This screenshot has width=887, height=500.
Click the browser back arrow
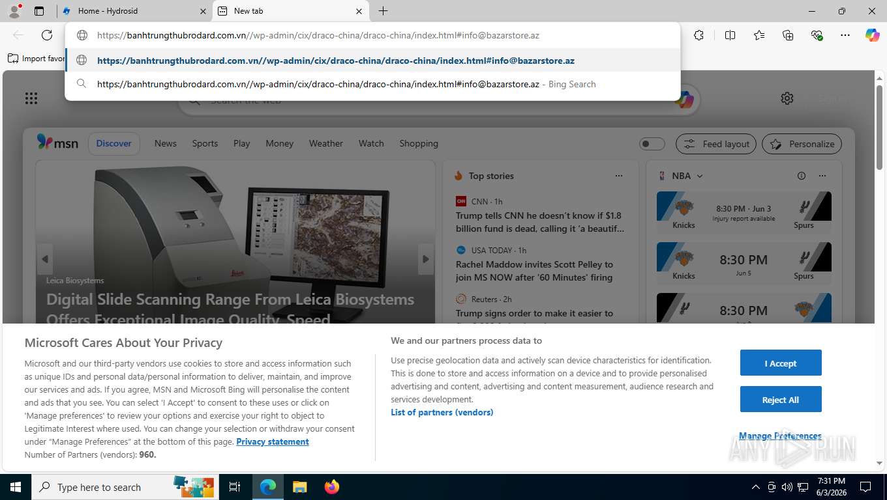coord(18,35)
